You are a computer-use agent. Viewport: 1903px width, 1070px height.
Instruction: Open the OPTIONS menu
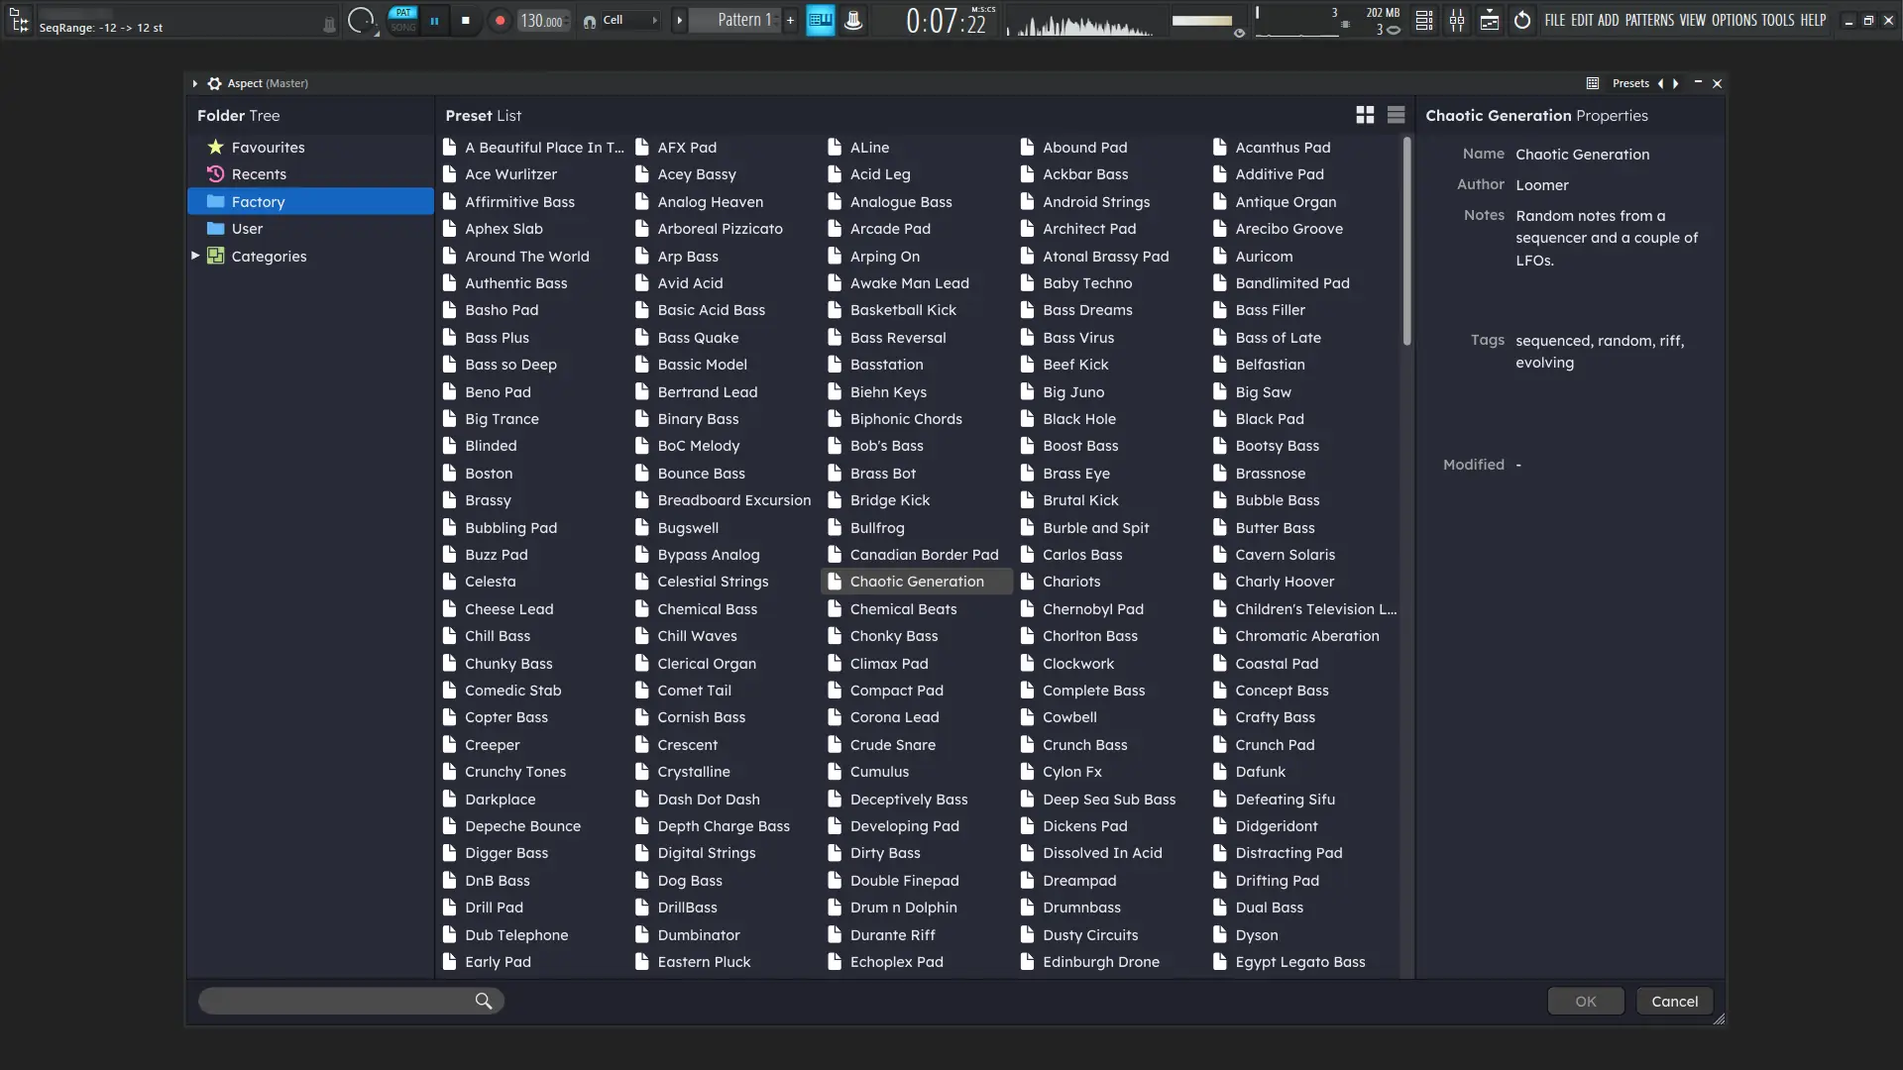pos(1734,20)
